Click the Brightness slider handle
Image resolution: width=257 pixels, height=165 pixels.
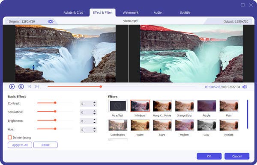(55, 120)
